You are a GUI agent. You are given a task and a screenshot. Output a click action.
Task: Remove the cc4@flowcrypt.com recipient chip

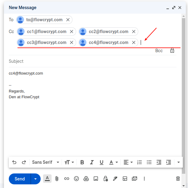[134, 42]
